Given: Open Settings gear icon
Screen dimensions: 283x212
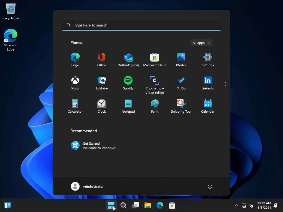Looking at the screenshot, I should click(x=208, y=60).
